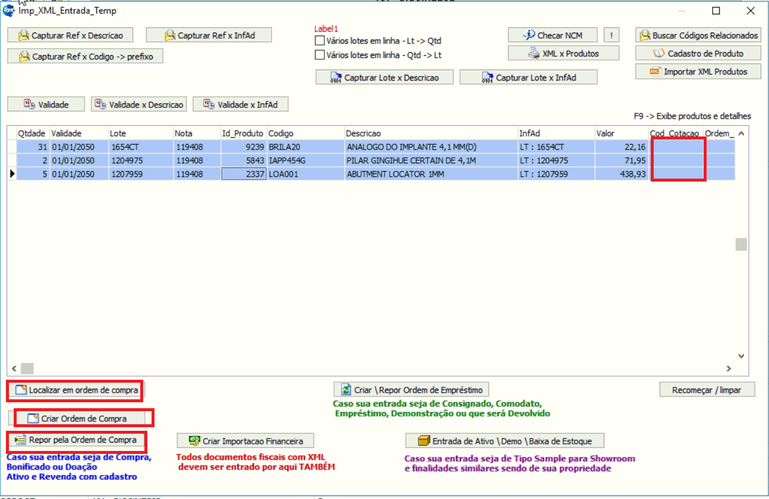Open XML x Produtos printer button
769x499 pixels.
[563, 53]
